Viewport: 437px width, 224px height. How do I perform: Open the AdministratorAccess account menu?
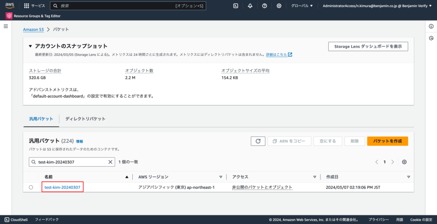[x=377, y=6]
